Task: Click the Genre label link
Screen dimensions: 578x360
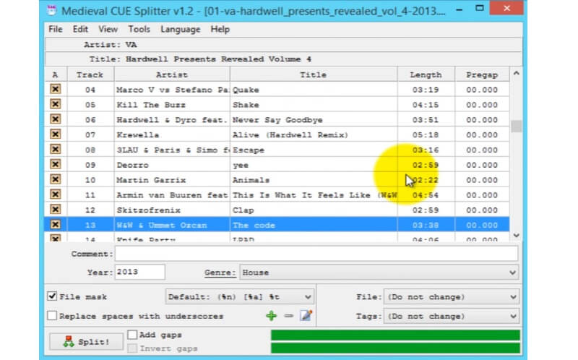Action: pos(220,273)
